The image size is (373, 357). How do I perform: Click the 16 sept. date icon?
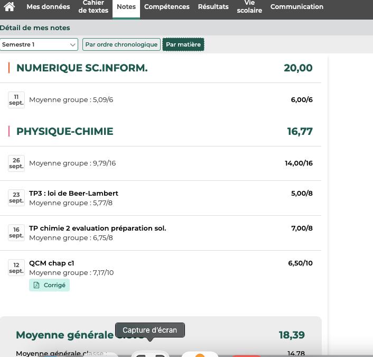[16, 233]
